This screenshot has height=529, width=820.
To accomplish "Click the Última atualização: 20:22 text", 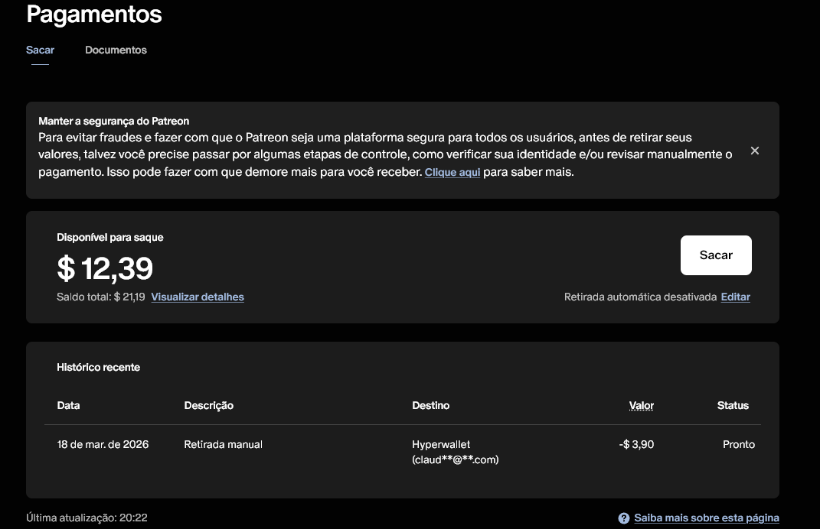I will click(x=87, y=518).
